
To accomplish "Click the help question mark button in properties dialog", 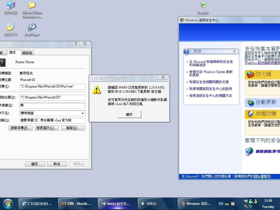I will coord(76,44).
